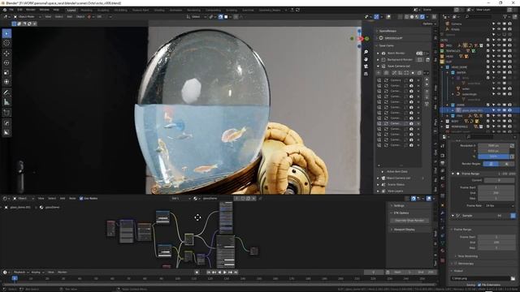Select the Rotate tool in viewport toolbar
Viewport: 520px width, 292px height.
(x=6, y=63)
